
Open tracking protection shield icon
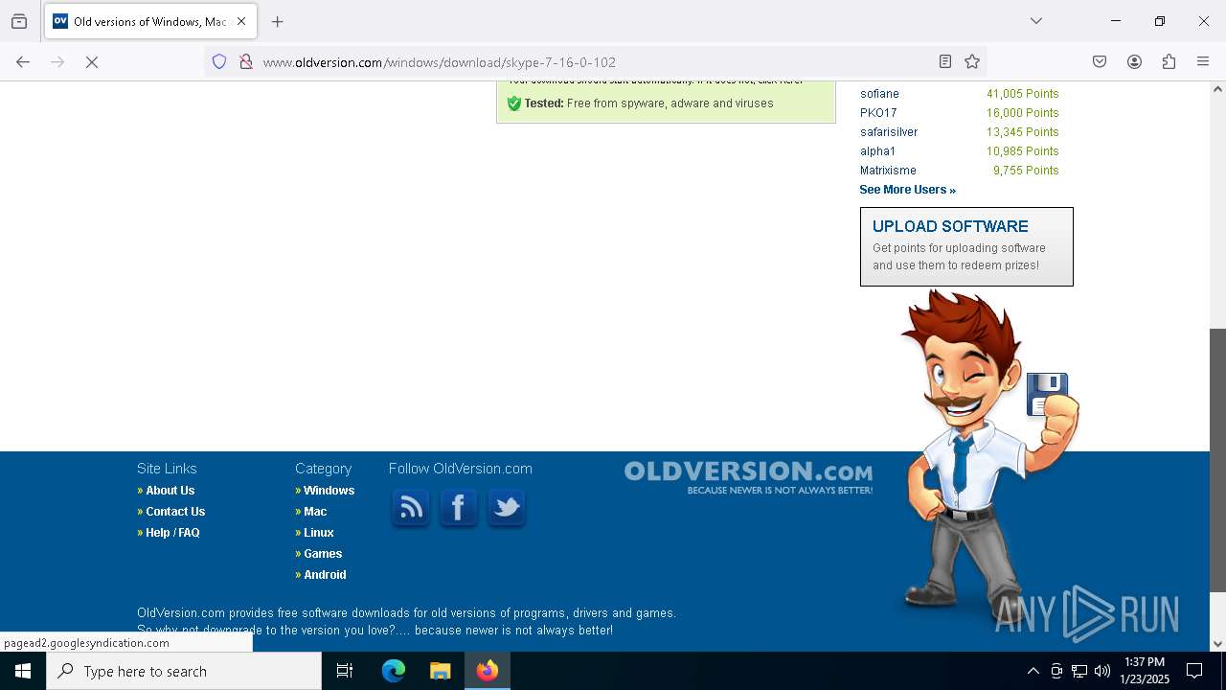coord(219,61)
